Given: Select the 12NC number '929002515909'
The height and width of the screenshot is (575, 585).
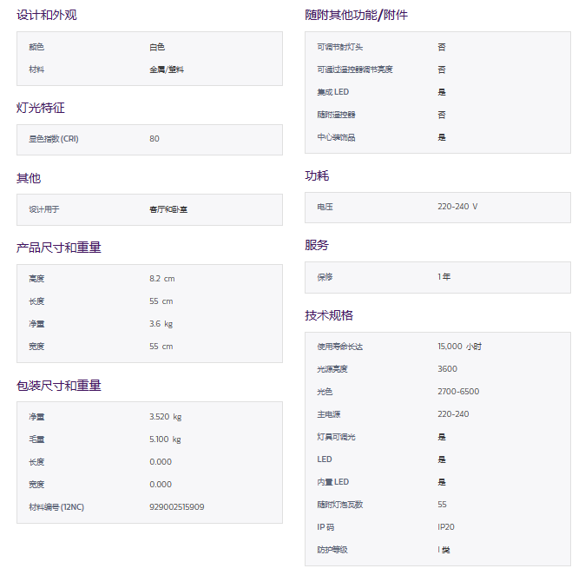Looking at the screenshot, I should pos(177,507).
